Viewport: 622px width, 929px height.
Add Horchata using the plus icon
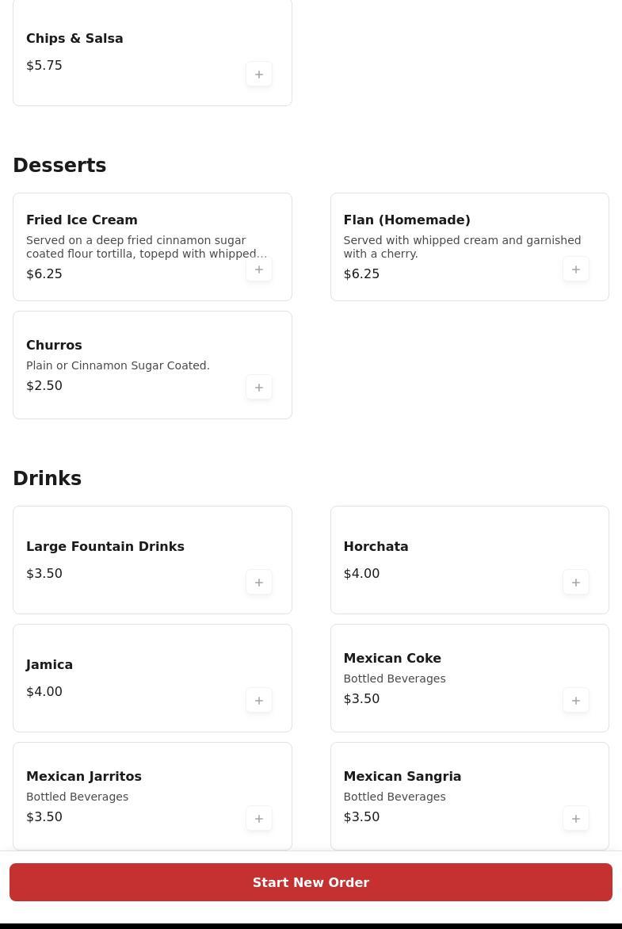[576, 582]
